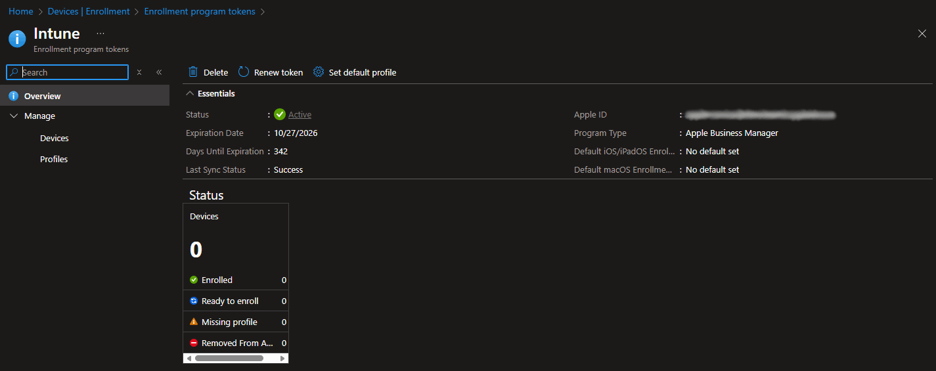Collapse the Essentials section
This screenshot has height=371, width=936.
pyautogui.click(x=190, y=94)
